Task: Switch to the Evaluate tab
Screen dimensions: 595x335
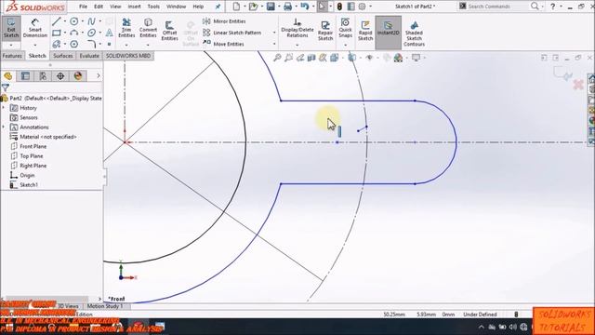Action: click(89, 56)
